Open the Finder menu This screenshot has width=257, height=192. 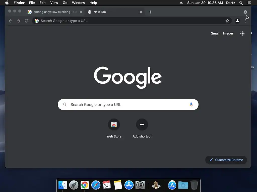coord(19,3)
